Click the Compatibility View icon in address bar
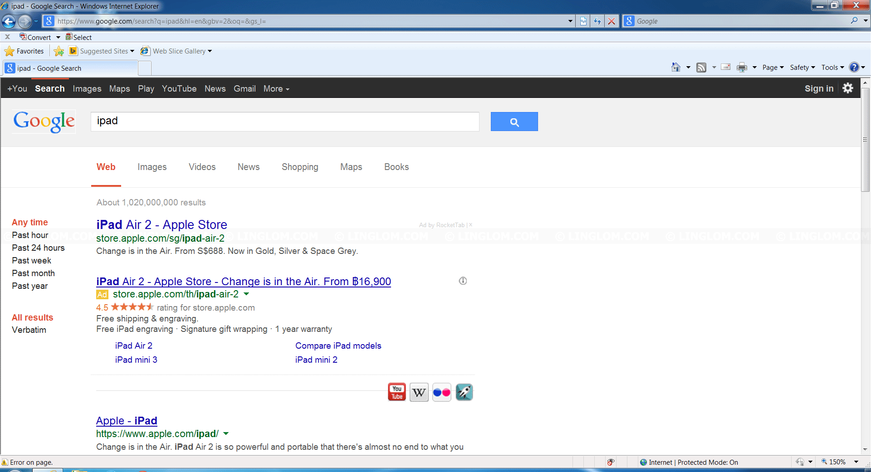Viewport: 871px width, 472px height. 583,21
